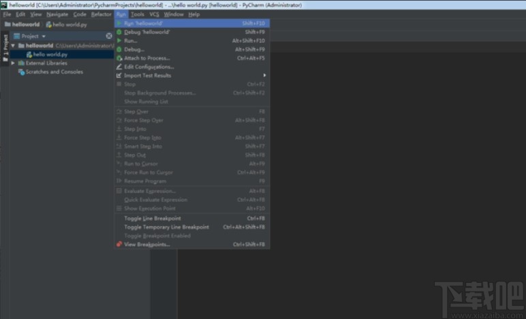The height and width of the screenshot is (319, 526).
Task: Select Scratches and Consoles
Action: 54,72
